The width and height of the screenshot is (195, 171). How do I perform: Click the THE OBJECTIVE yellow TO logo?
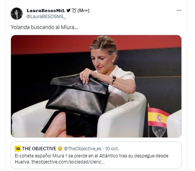point(18,149)
